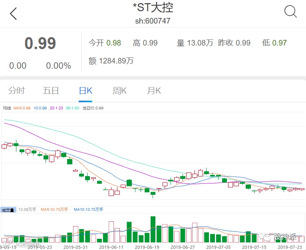
Task: Click the 高 0.99 value
Action: [x=145, y=43]
